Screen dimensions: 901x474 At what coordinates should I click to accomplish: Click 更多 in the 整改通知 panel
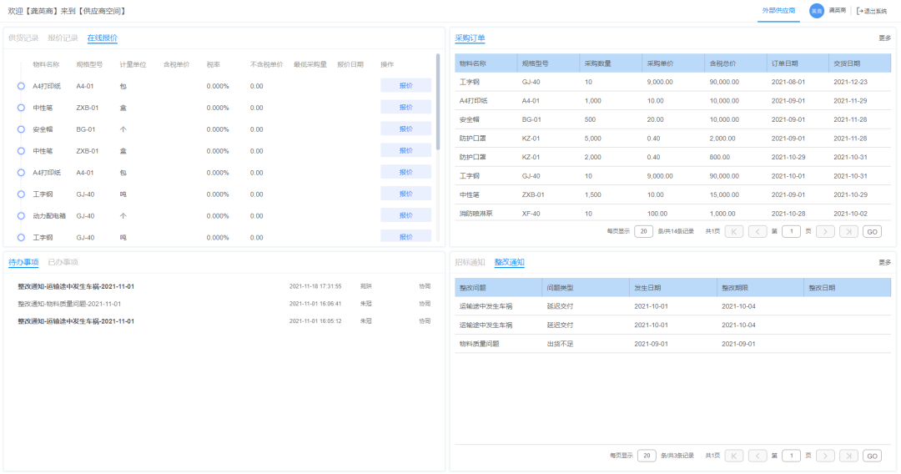[x=884, y=262]
